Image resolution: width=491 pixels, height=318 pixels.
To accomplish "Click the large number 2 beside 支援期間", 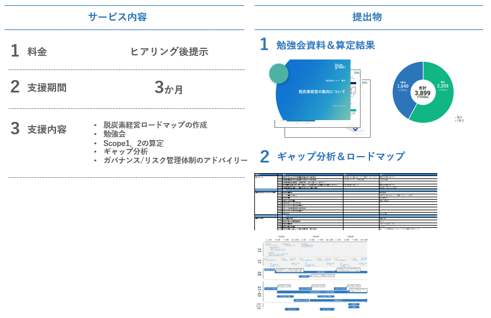I will [15, 87].
